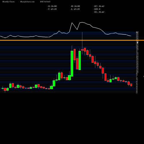Click the 'OL: 16.42' reading
This screenshot has width=144, height=144.
click(x=99, y=12)
